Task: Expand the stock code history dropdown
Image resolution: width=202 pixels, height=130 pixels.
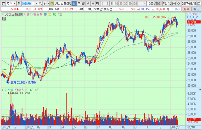Action: click(x=36, y=3)
